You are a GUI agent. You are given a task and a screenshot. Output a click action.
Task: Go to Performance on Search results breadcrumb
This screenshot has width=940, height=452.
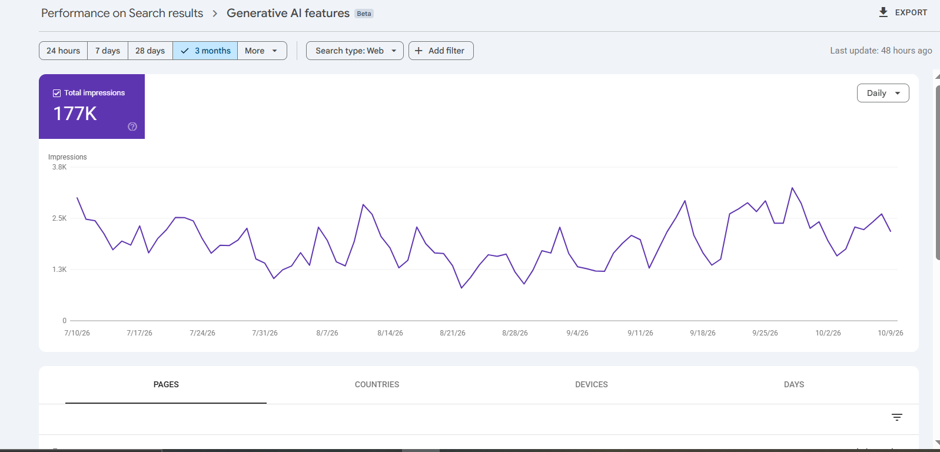122,13
